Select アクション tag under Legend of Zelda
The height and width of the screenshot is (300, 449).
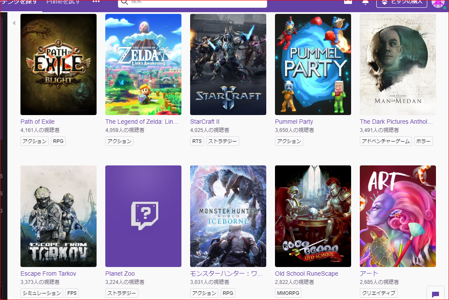[119, 141]
